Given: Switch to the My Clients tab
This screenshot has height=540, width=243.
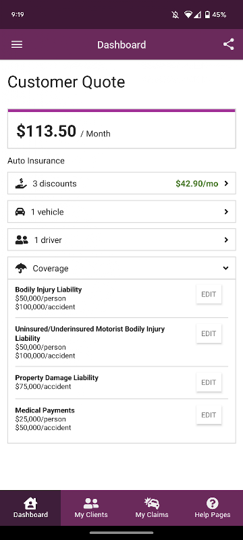Looking at the screenshot, I should [91, 508].
